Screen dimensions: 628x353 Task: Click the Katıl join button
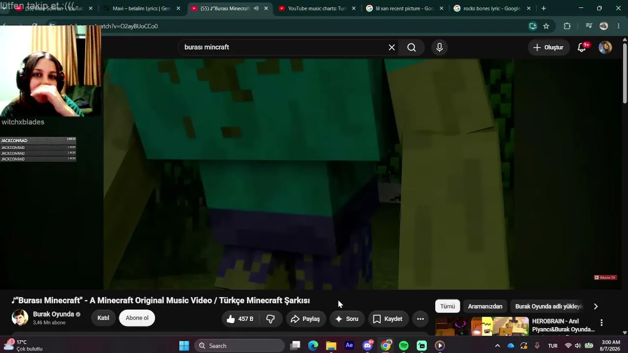point(103,318)
